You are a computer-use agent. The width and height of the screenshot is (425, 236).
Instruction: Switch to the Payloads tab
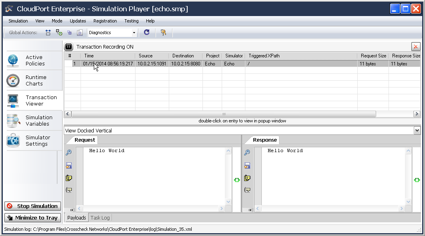coord(77,218)
